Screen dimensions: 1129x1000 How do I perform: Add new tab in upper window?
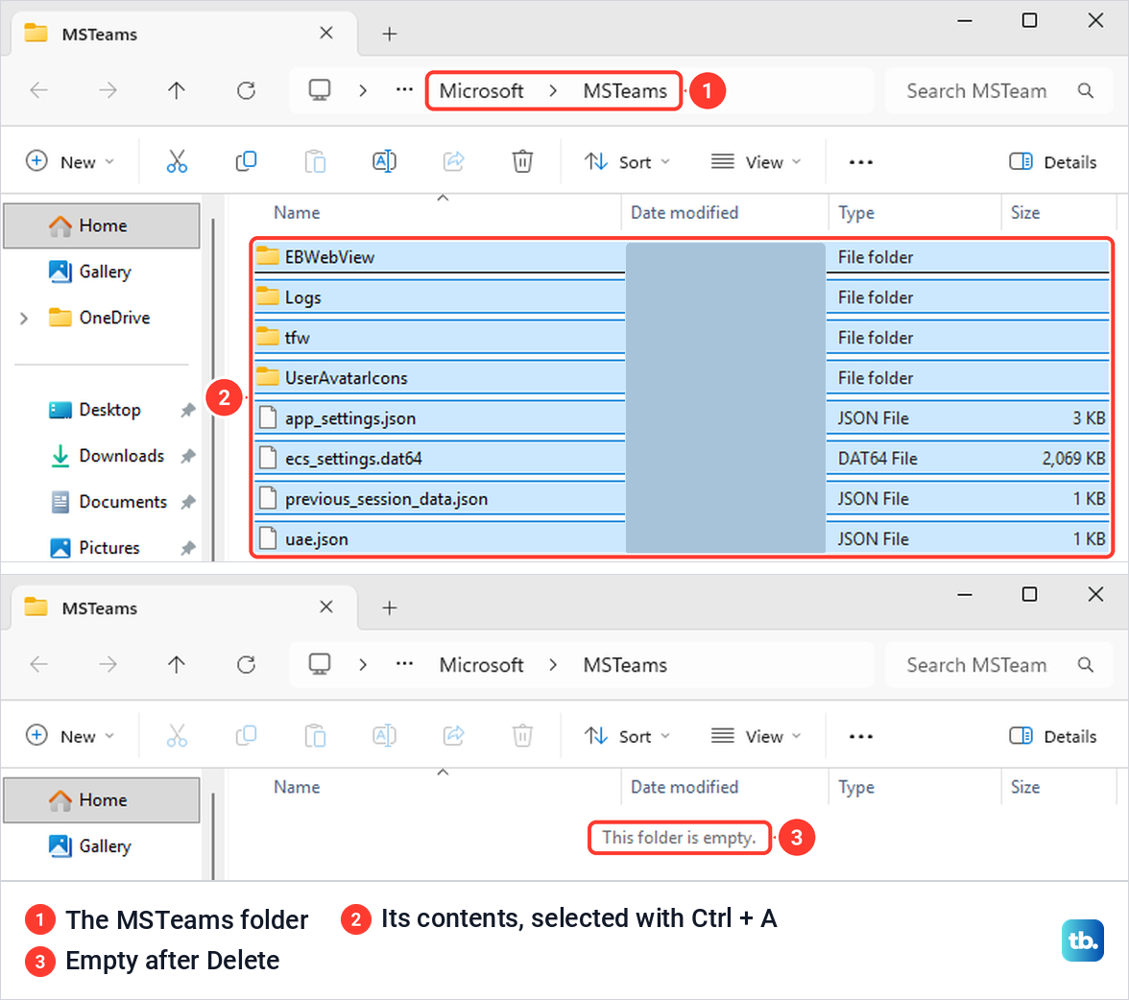click(390, 34)
